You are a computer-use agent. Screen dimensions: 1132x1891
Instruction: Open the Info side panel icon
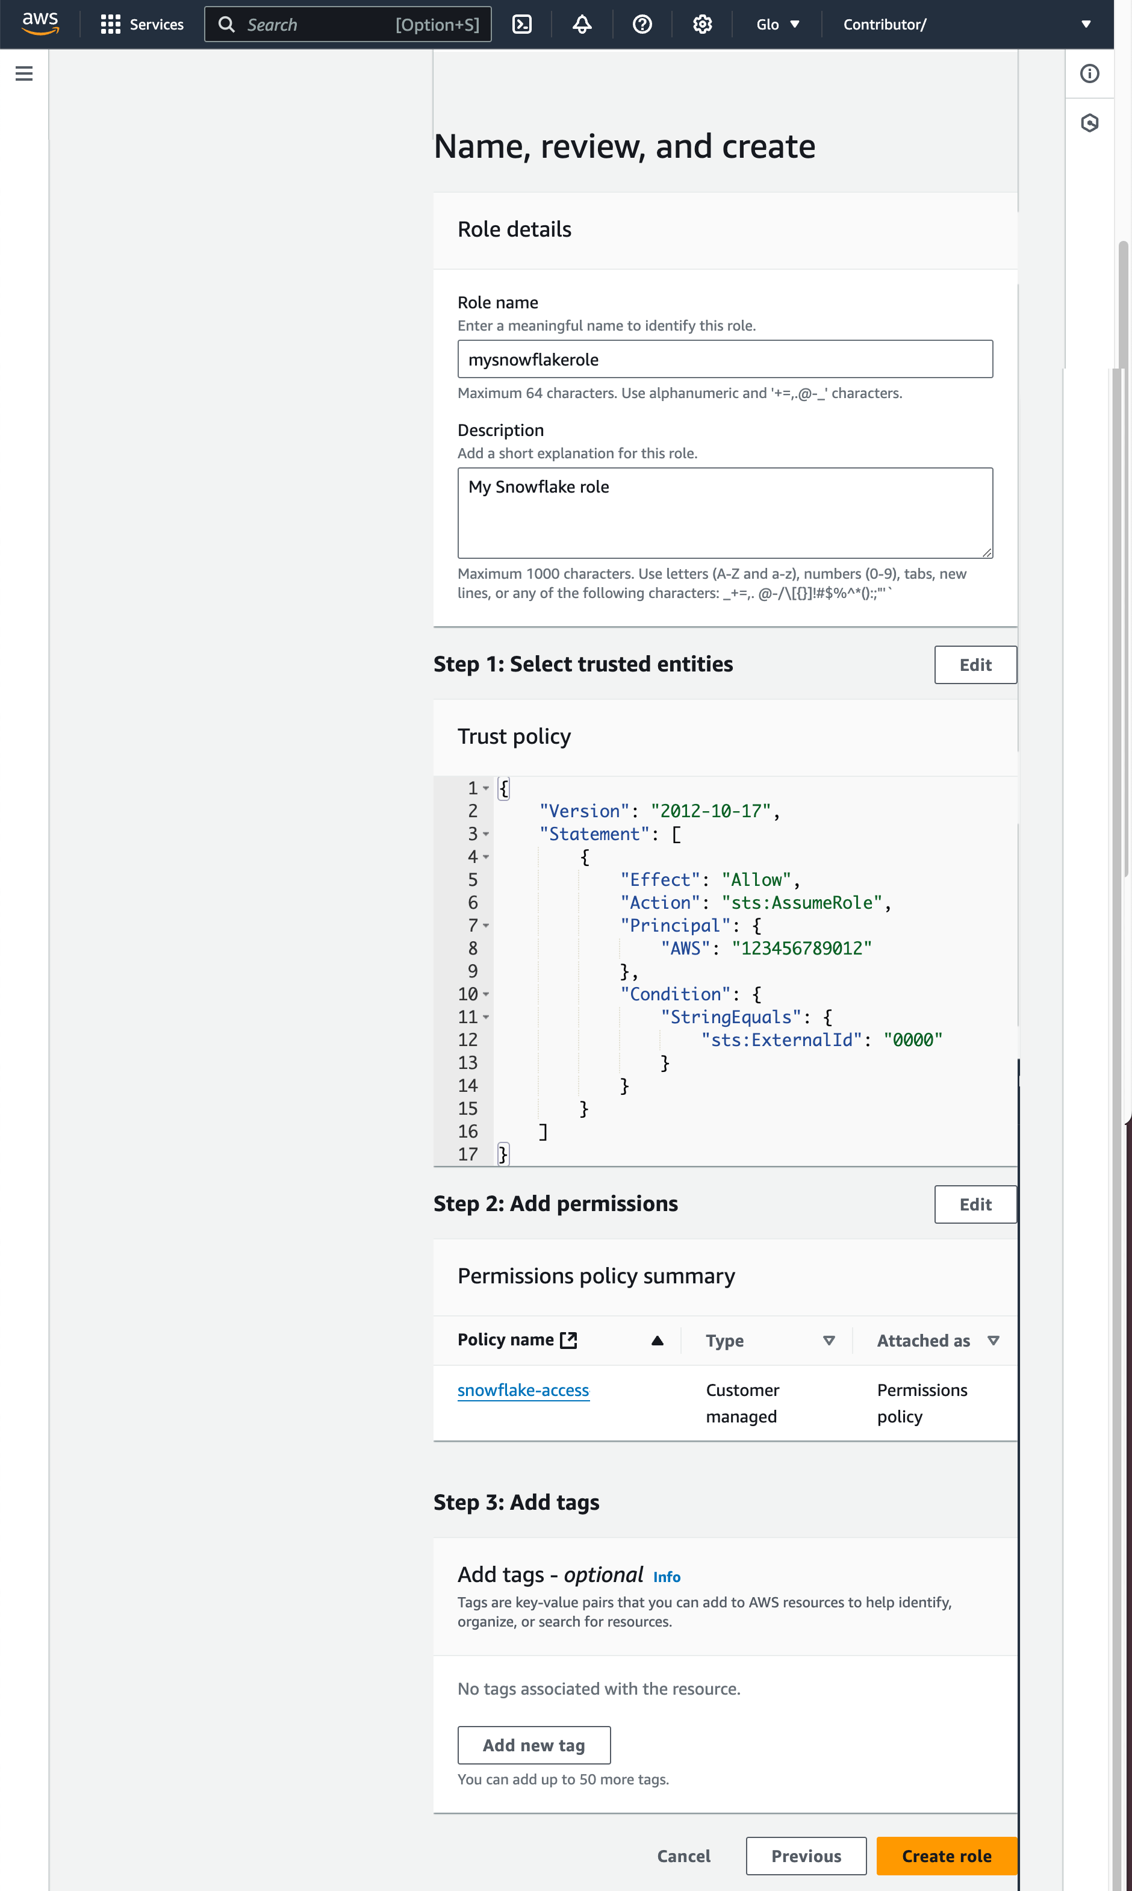pos(1089,74)
